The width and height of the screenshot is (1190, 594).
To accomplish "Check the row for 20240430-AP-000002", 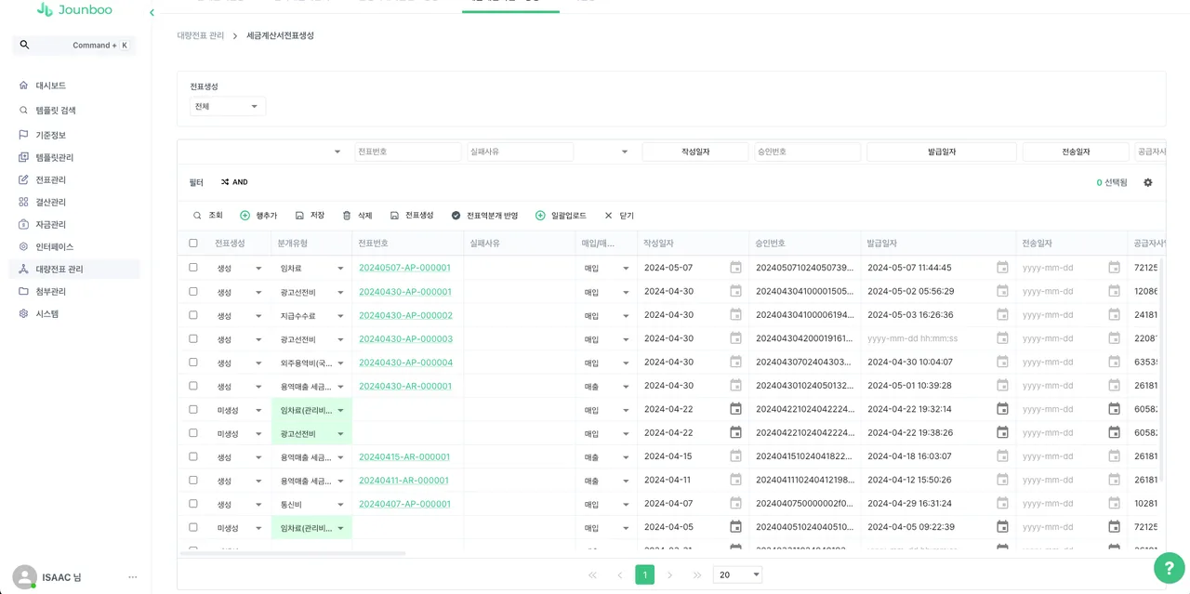I will point(193,315).
